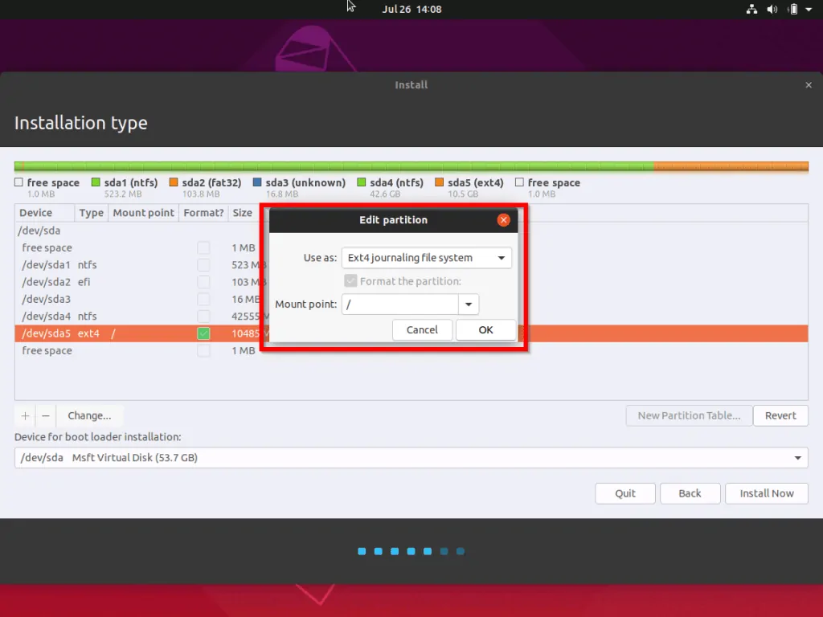Click the first progress dot at bottom
823x617 pixels.
coord(362,551)
